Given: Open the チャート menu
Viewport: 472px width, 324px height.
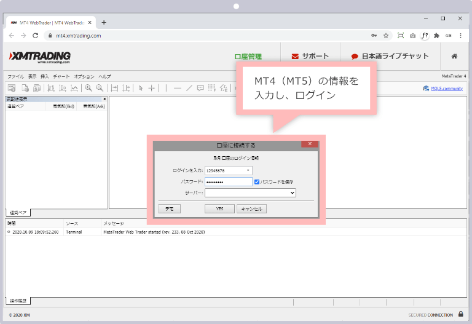Looking at the screenshot, I should pos(61,76).
